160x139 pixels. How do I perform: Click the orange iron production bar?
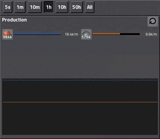pos(106,34)
